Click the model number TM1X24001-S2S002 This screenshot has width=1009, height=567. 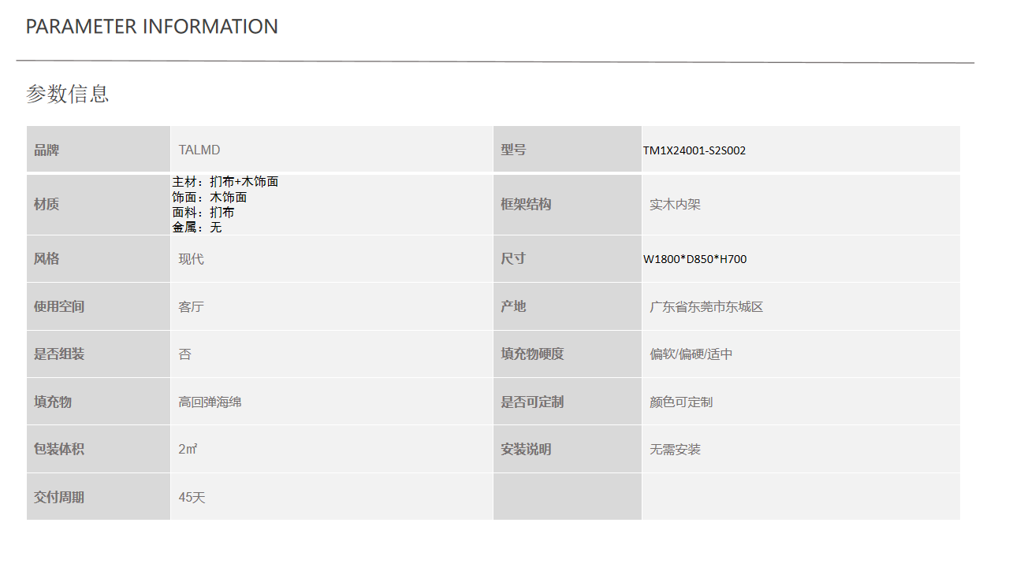[694, 150]
